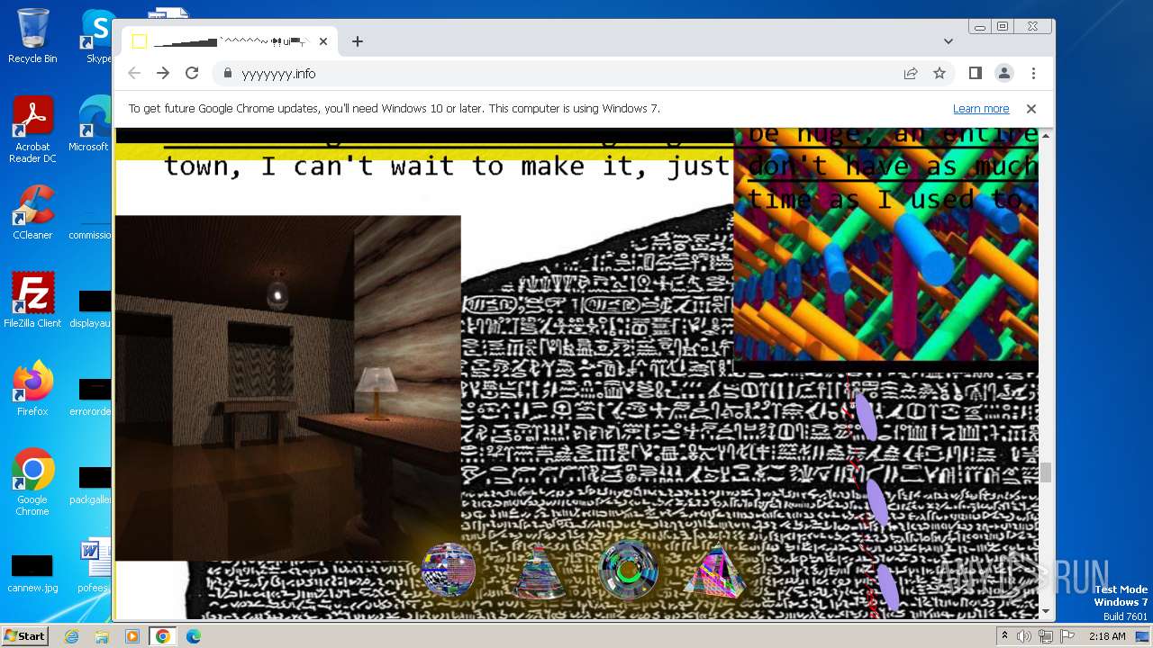
Task: Open network status in the system tray
Action: click(x=1045, y=636)
